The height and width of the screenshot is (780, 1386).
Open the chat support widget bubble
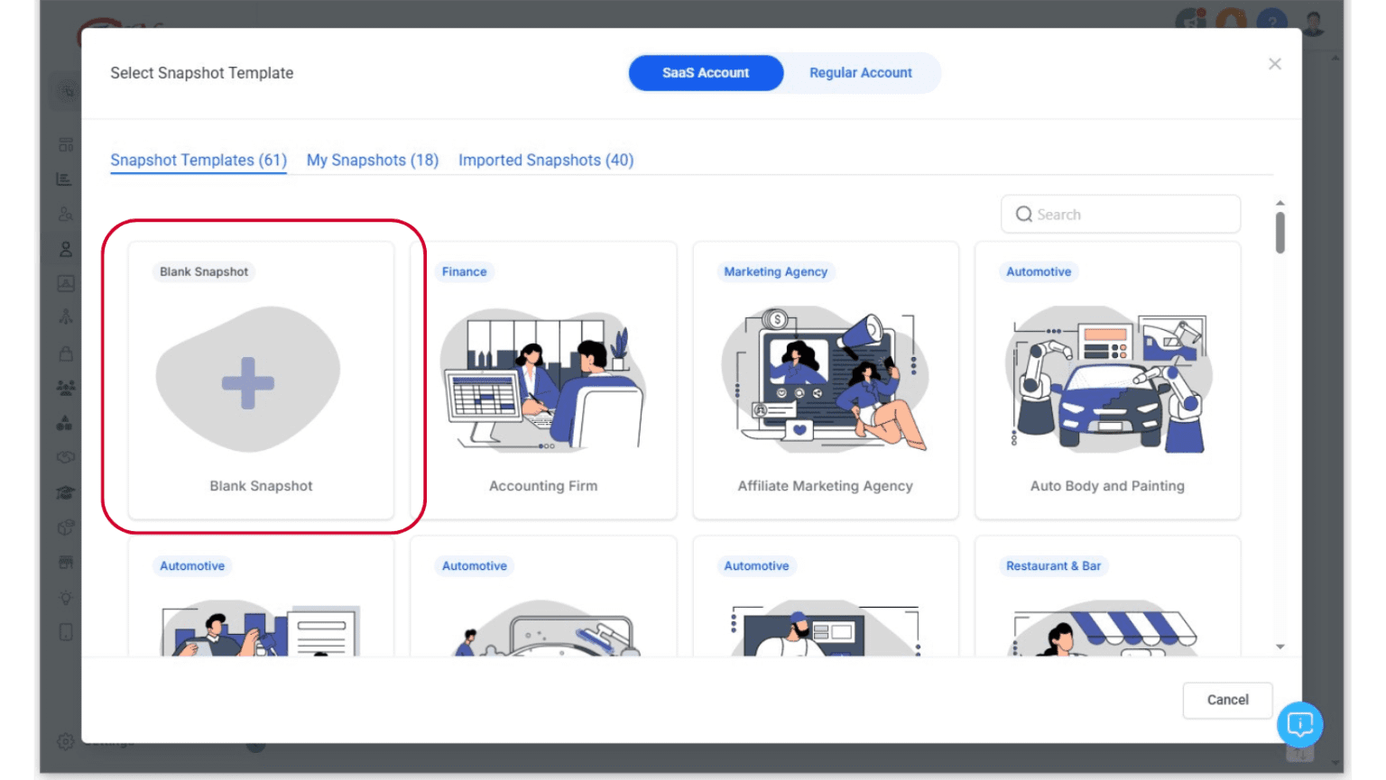click(1299, 724)
